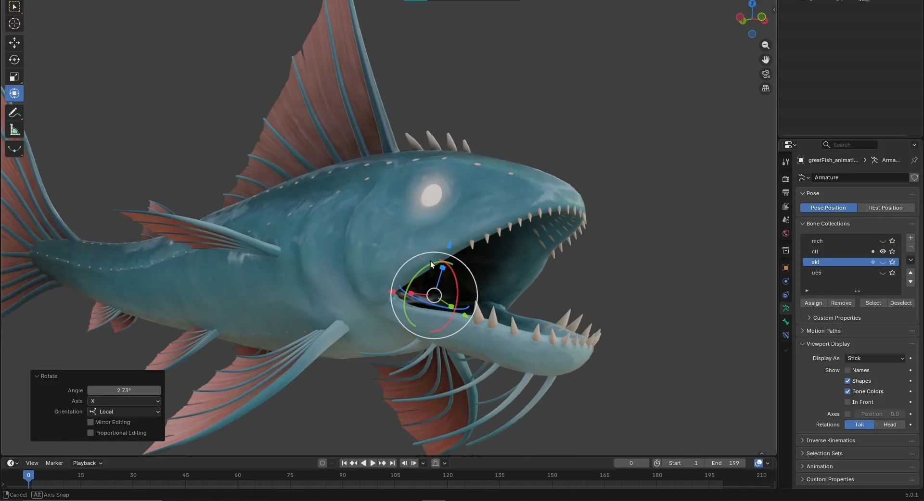Open the Output properties tab
The height and width of the screenshot is (501, 924).
click(786, 193)
